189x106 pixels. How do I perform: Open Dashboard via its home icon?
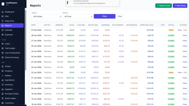coord(3,12)
